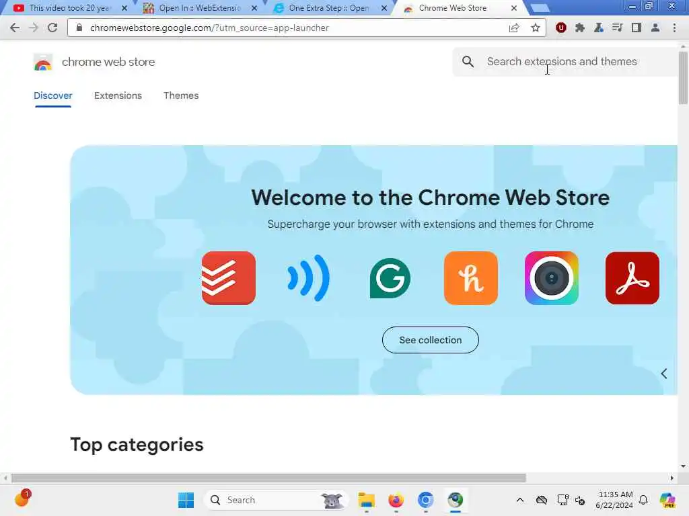This screenshot has height=516, width=689.
Task: Click the magnifier icon in store search
Action: tap(468, 61)
